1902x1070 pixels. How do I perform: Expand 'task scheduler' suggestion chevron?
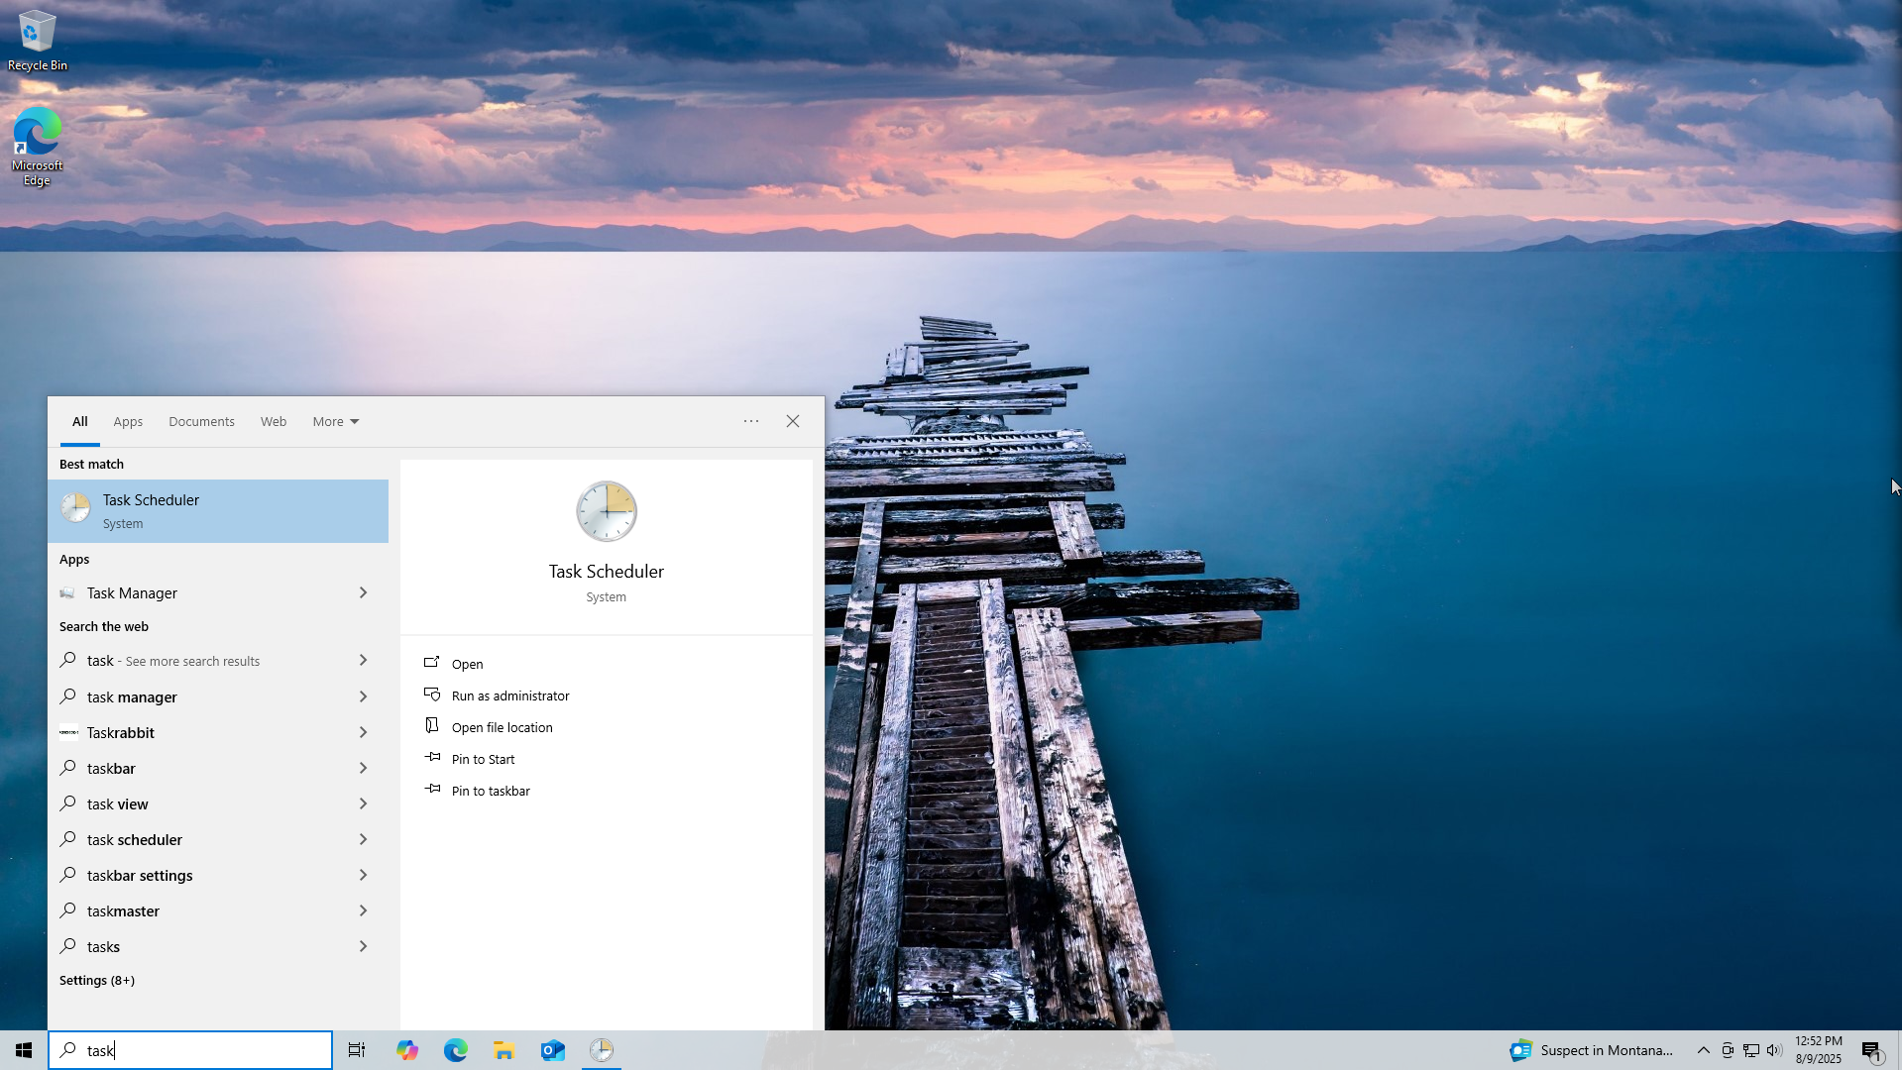point(364,839)
